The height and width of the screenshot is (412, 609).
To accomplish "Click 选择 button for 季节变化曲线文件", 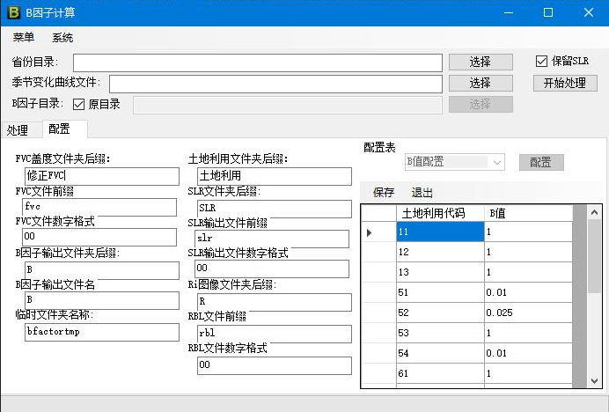I will point(481,83).
